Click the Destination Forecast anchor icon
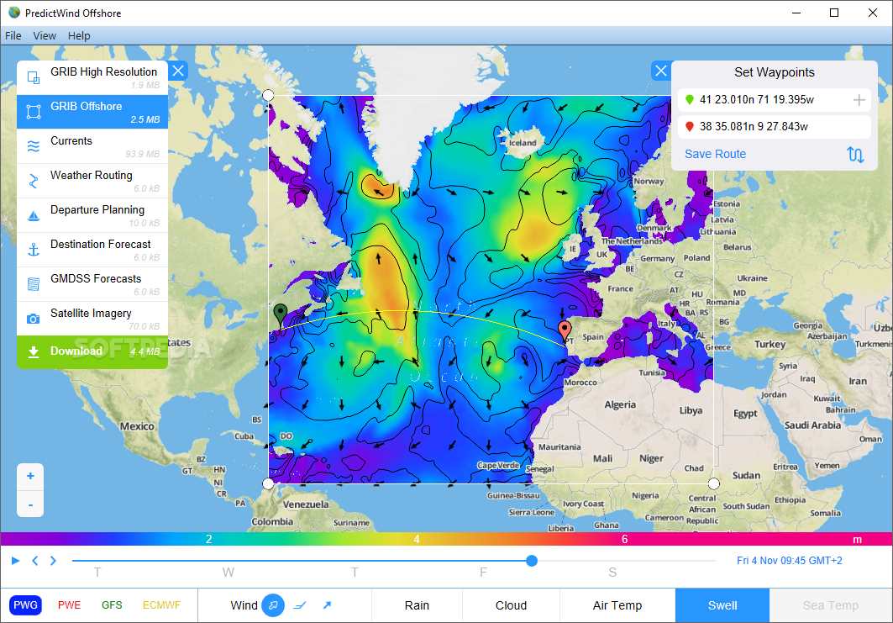Image resolution: width=893 pixels, height=623 pixels. pos(34,250)
